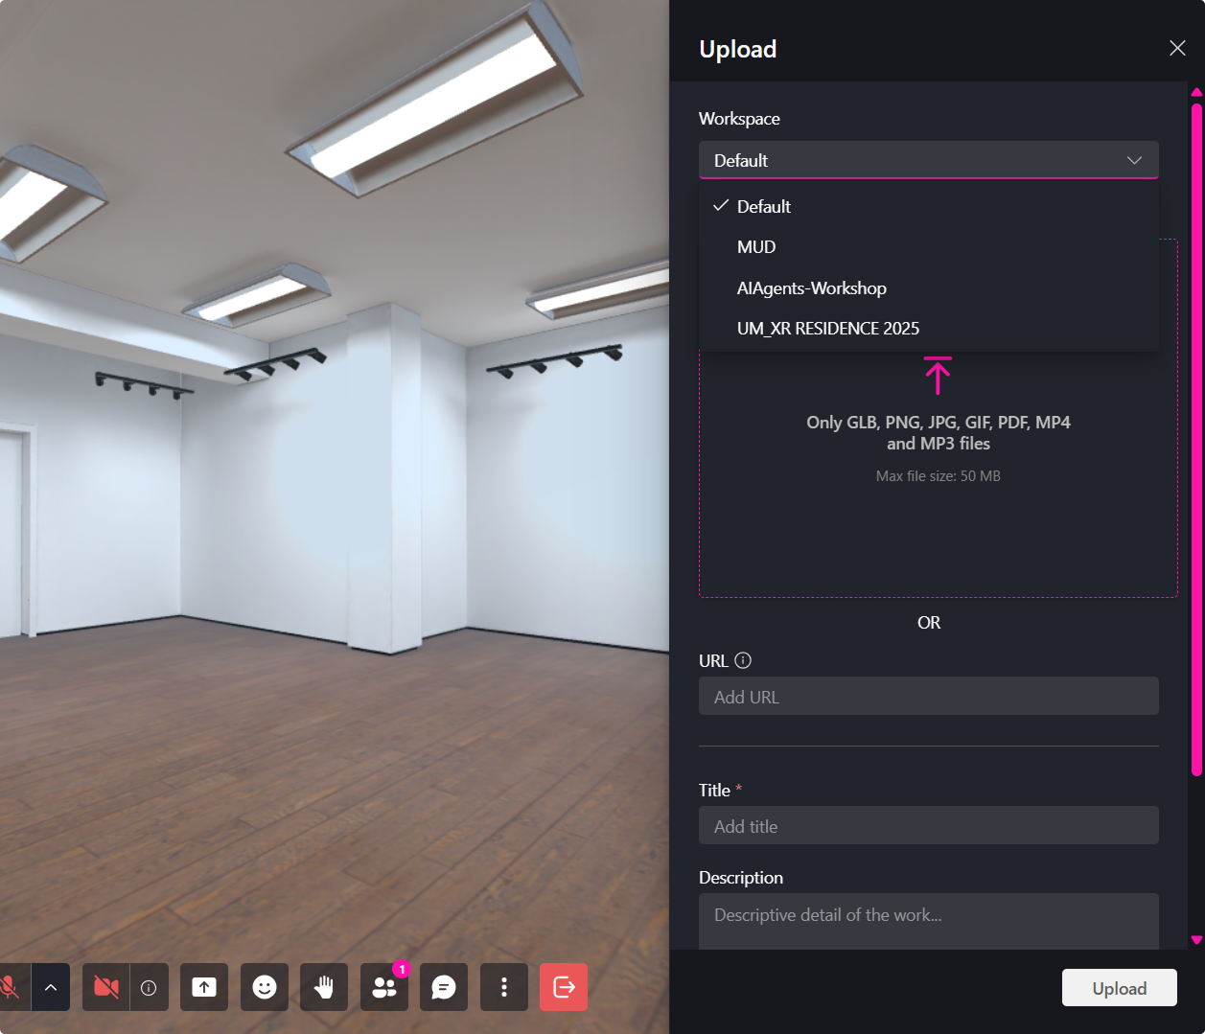Collapse the Workspace dropdown

pyautogui.click(x=928, y=160)
